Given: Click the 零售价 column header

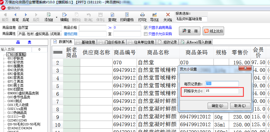Looking at the screenshot, I should tap(240, 52).
